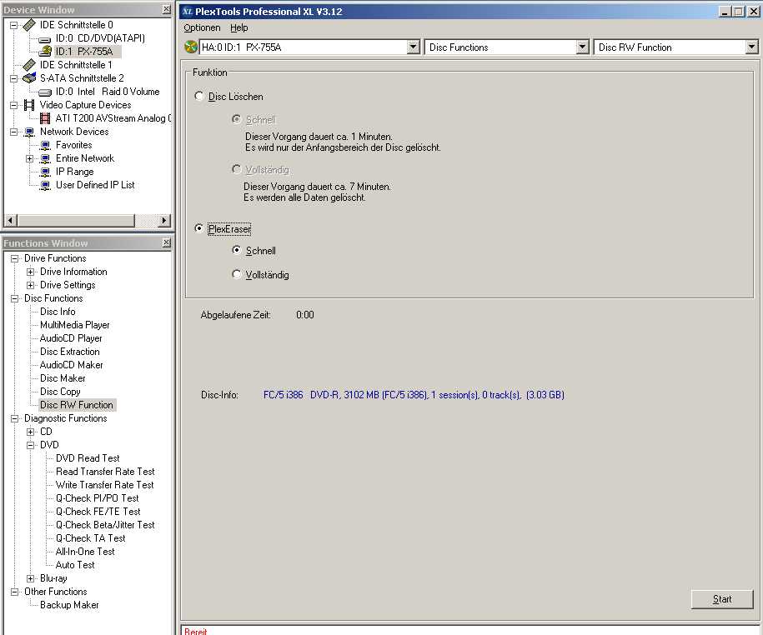Image resolution: width=763 pixels, height=635 pixels.
Task: Collapse the Diagnostic Functions node
Action: 15,418
